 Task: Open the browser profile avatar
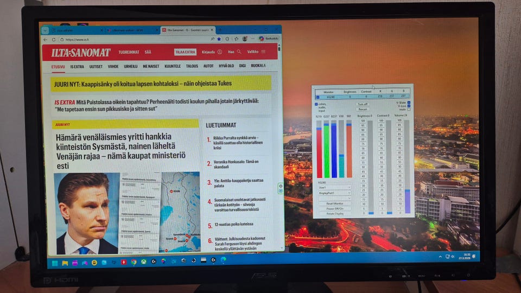pos(245,39)
